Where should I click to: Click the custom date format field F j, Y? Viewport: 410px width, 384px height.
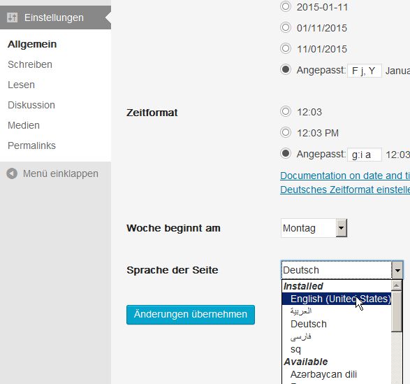tap(364, 71)
